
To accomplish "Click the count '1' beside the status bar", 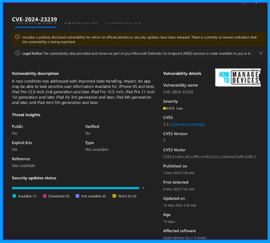I will click(x=143, y=188).
